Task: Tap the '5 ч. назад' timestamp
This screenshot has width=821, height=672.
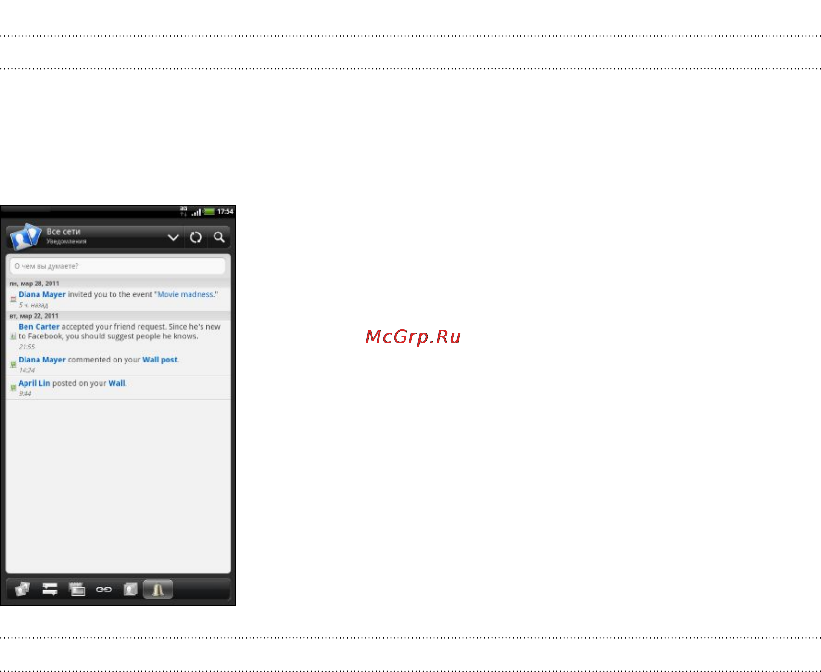Action: coord(33,305)
